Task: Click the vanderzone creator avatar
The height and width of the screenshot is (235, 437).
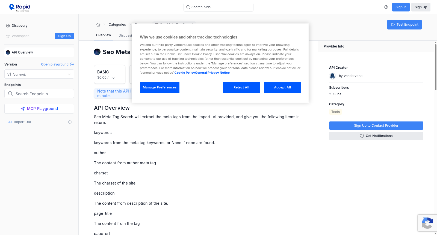Action: click(332, 76)
